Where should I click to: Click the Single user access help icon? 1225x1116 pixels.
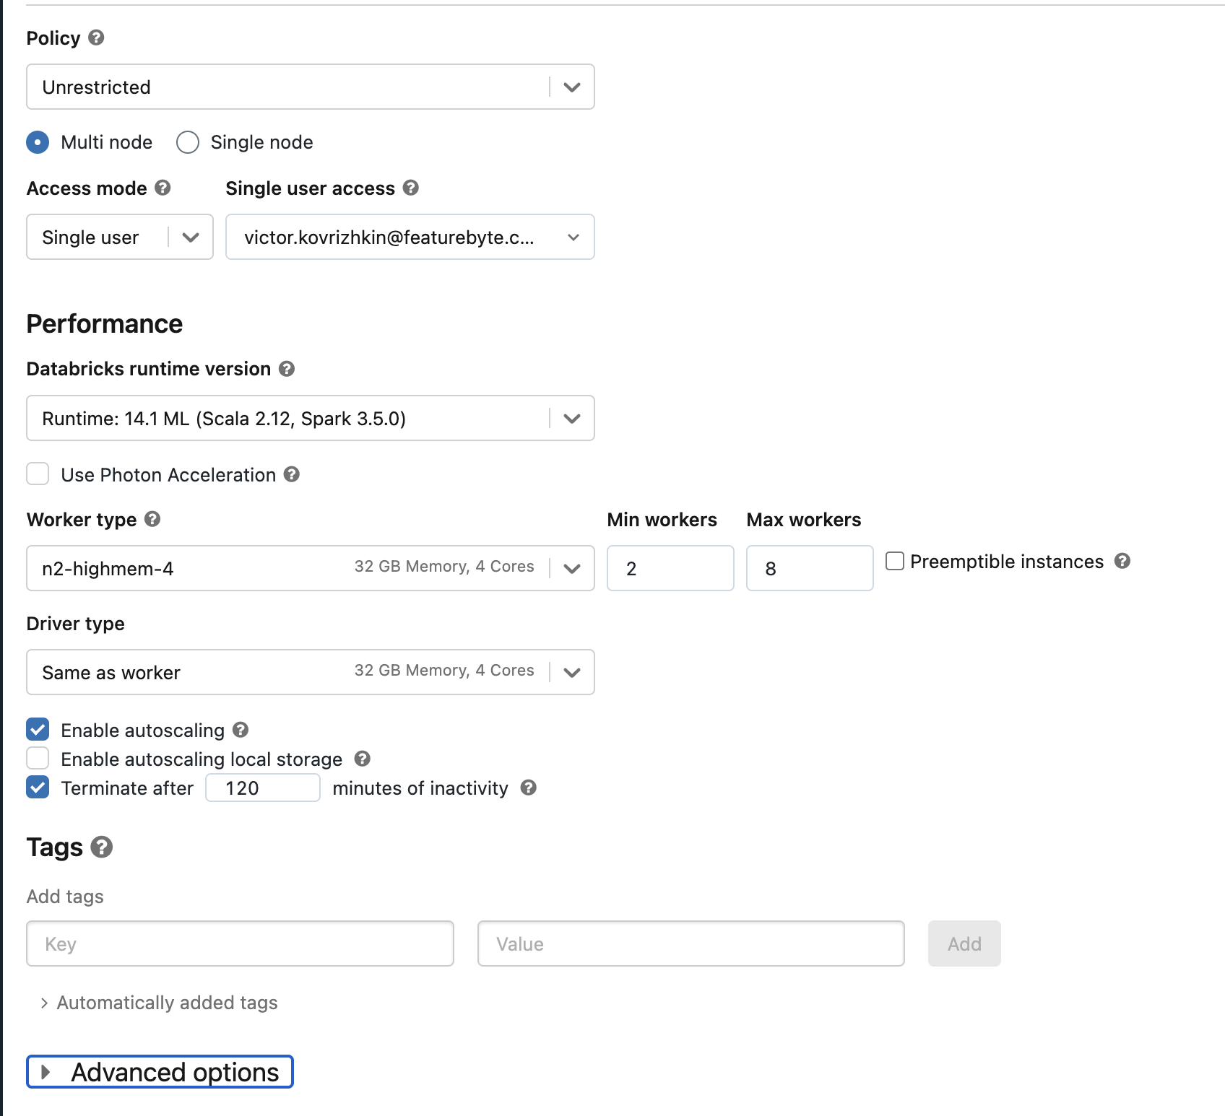coord(411,188)
